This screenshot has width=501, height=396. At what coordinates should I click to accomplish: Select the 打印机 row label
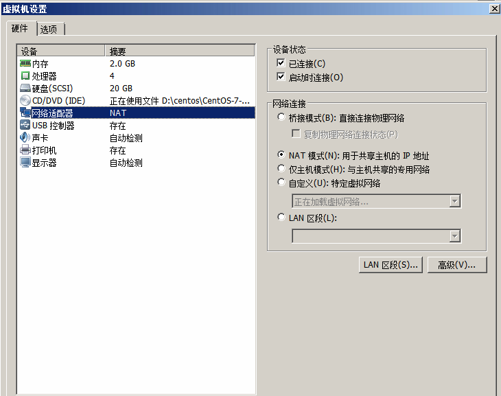pos(44,150)
